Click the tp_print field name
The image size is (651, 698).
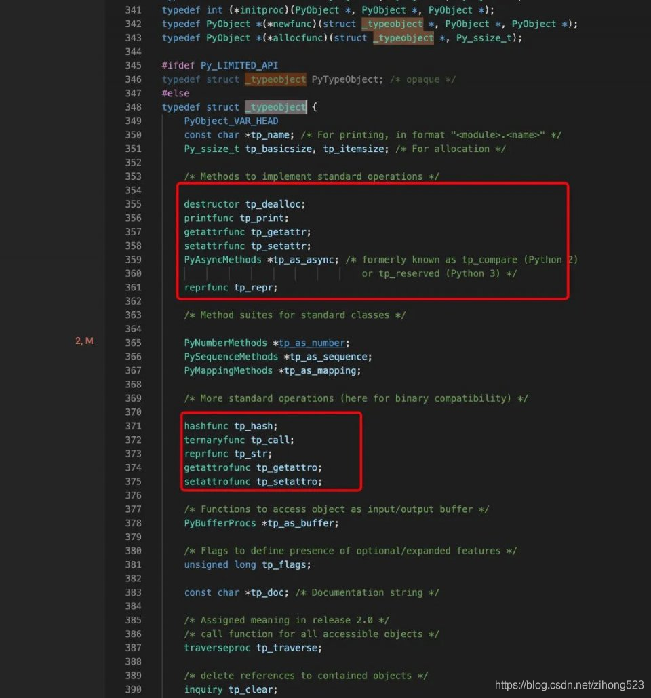(x=262, y=218)
